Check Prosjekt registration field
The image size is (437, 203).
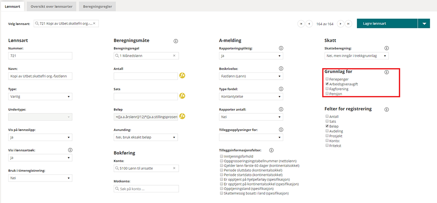coord(327,136)
